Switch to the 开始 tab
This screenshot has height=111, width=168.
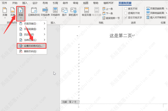tap(15, 3)
